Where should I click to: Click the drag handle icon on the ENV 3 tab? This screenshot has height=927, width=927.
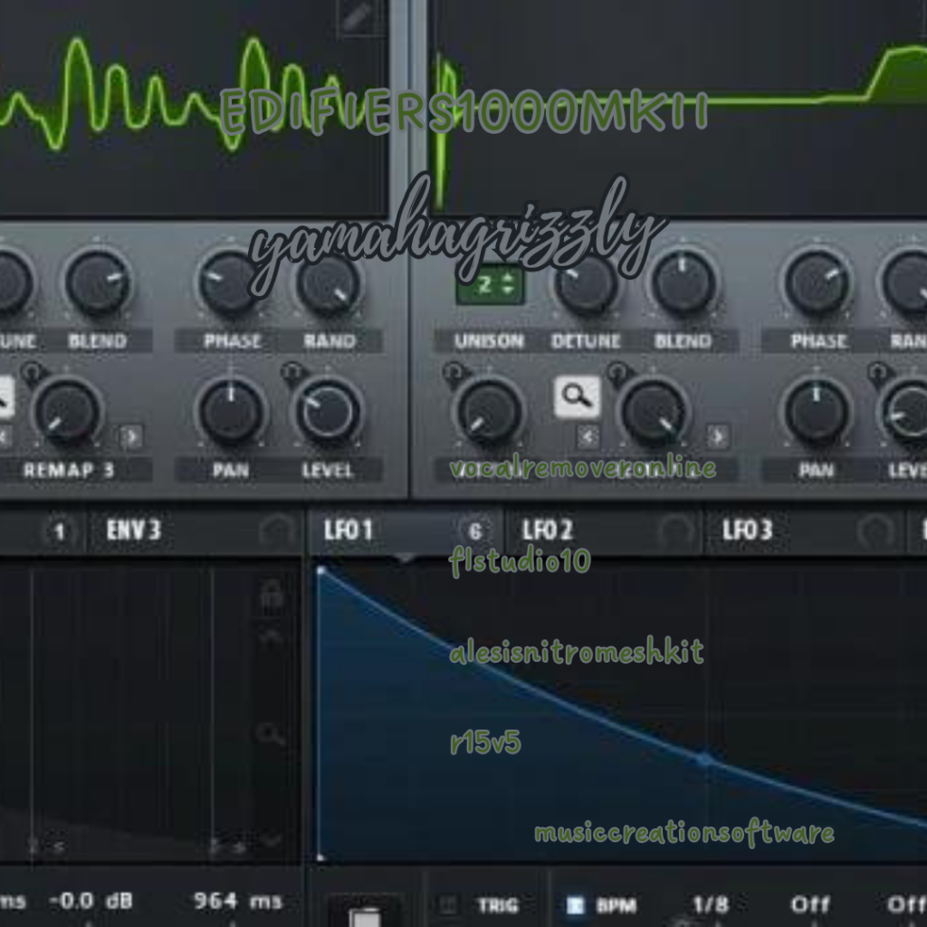pos(278,530)
